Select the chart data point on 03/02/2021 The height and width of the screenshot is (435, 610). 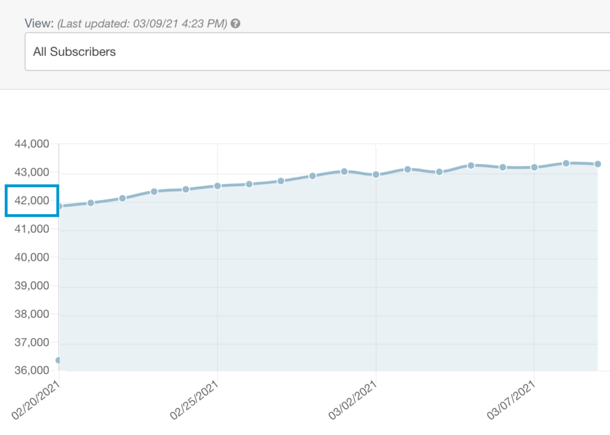coord(376,174)
